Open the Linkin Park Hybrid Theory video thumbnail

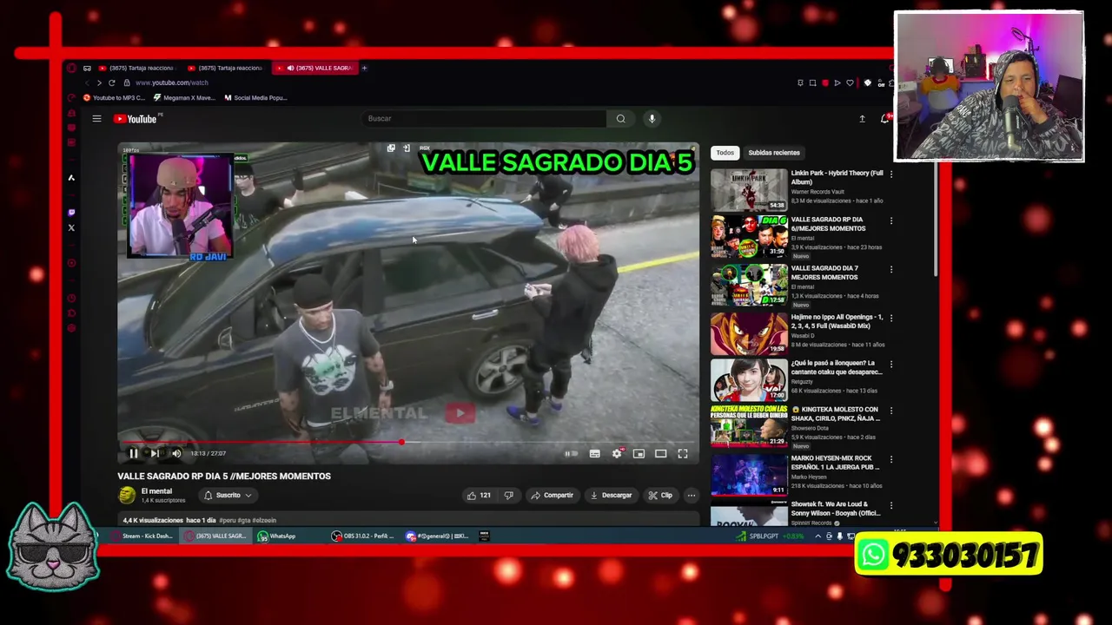(x=749, y=188)
